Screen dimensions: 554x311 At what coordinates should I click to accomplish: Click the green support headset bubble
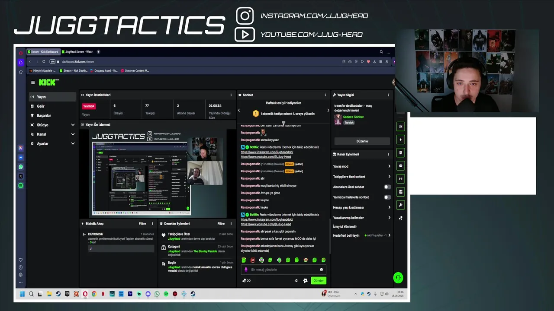398,278
